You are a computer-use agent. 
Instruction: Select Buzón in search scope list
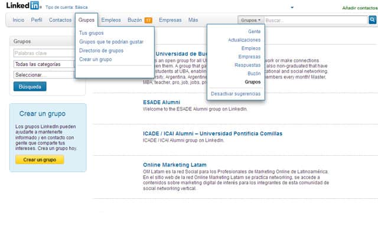(x=254, y=74)
